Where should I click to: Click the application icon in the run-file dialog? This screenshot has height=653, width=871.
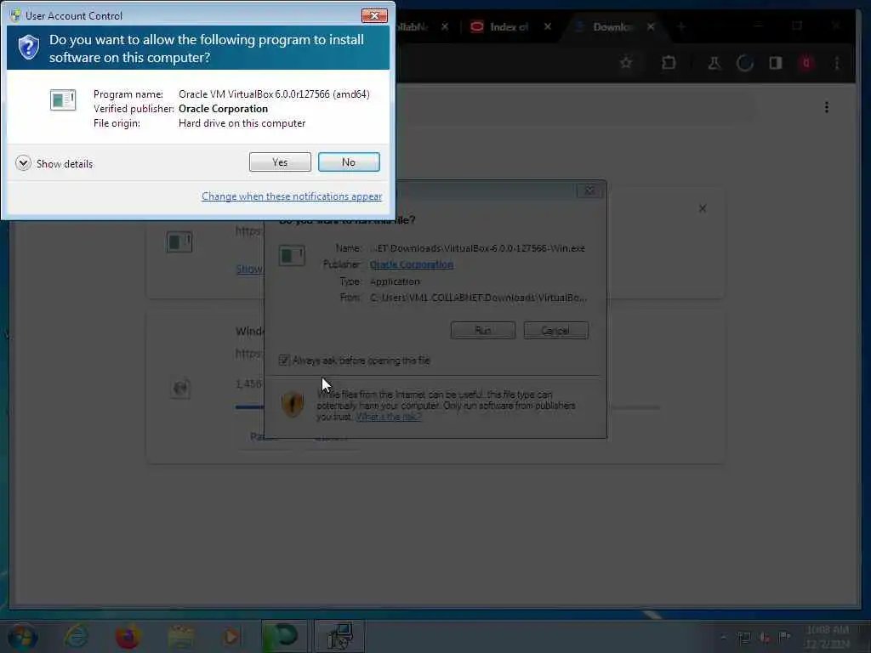292,255
